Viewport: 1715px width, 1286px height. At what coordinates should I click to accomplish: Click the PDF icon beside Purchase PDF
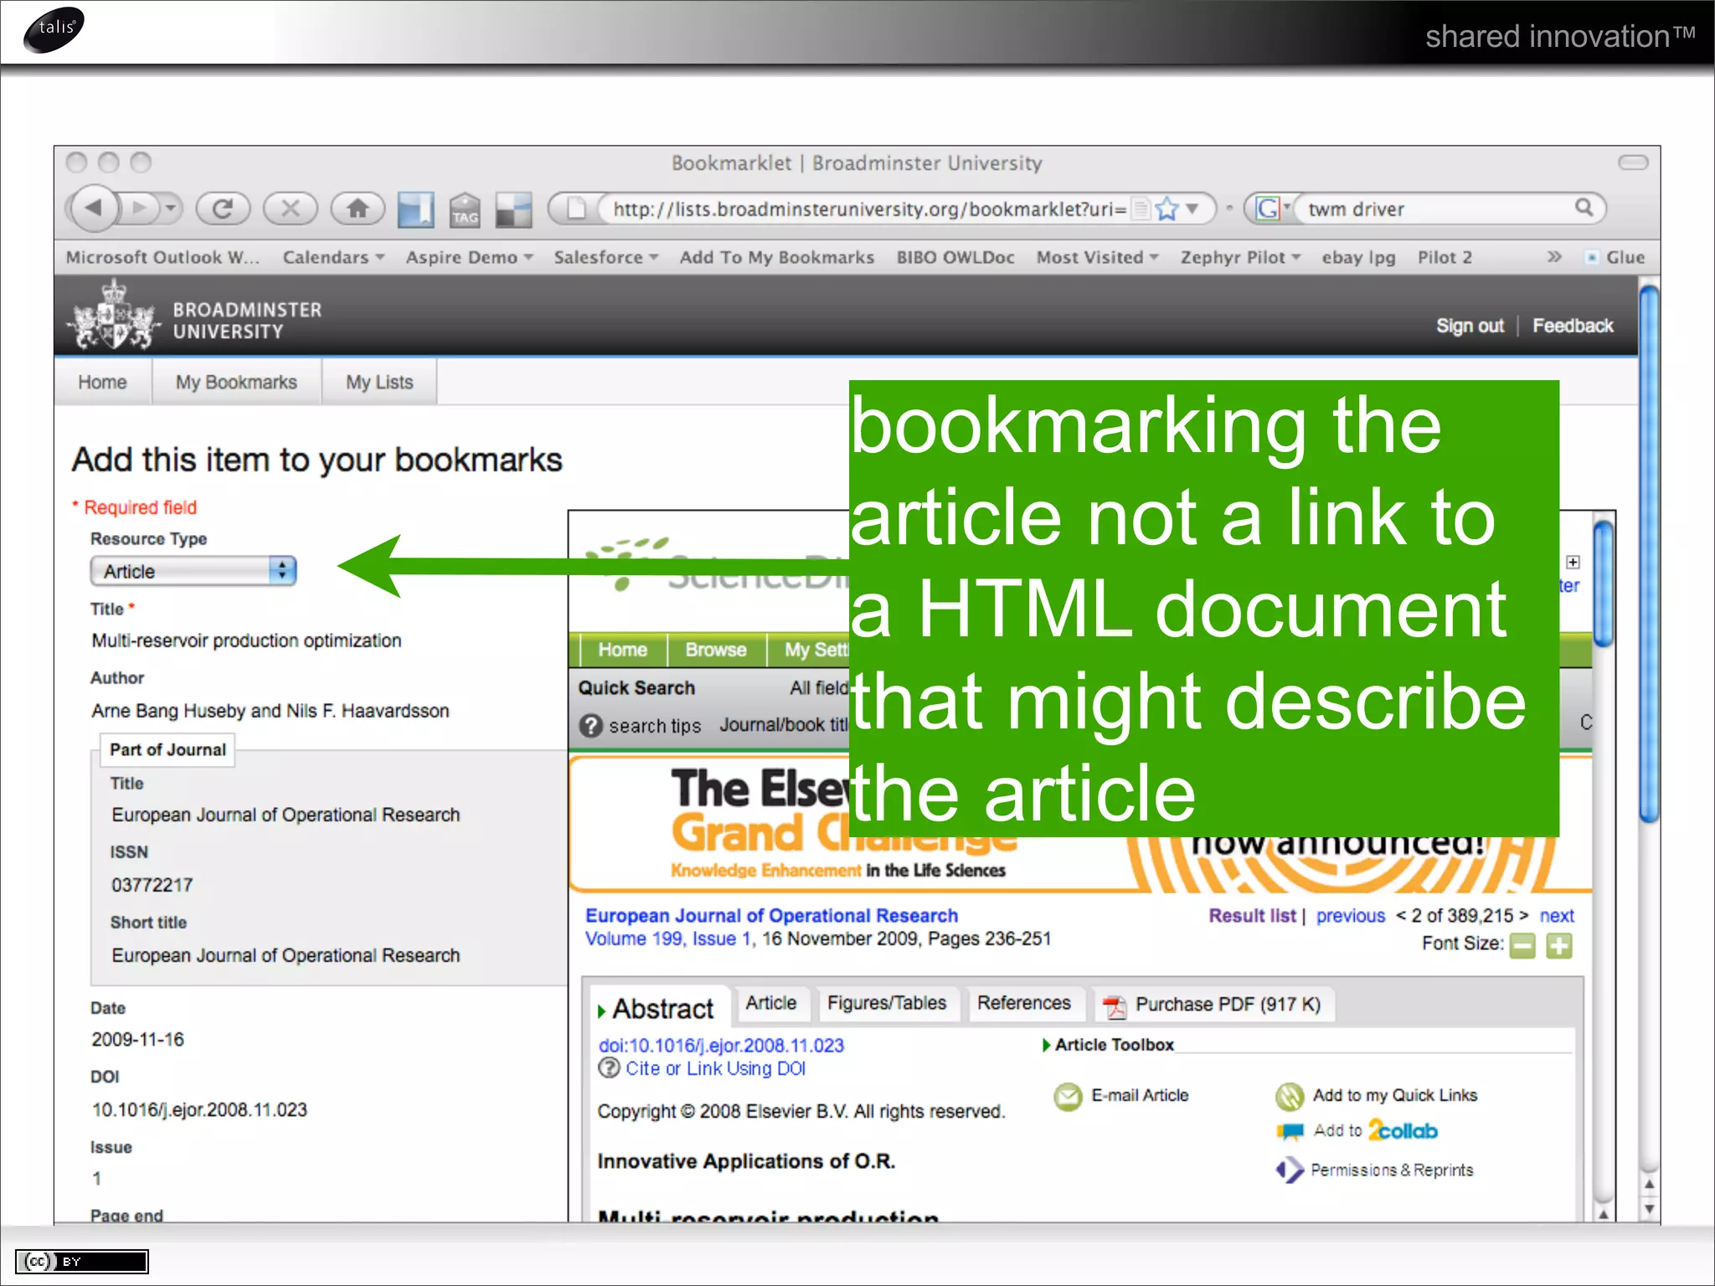tap(1115, 1006)
